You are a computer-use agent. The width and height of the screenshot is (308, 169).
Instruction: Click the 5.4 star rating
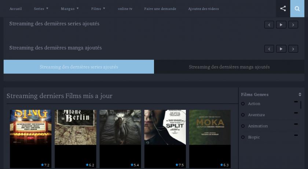click(135, 165)
